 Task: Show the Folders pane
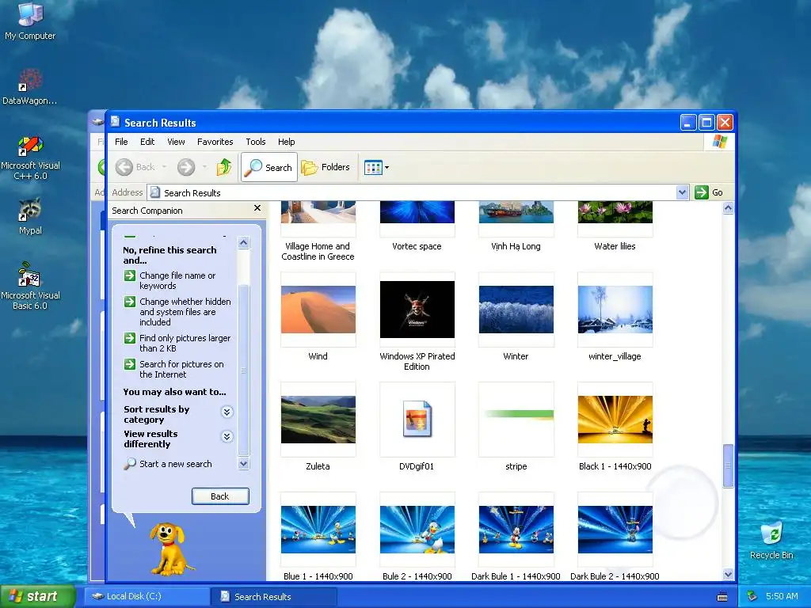(x=326, y=167)
